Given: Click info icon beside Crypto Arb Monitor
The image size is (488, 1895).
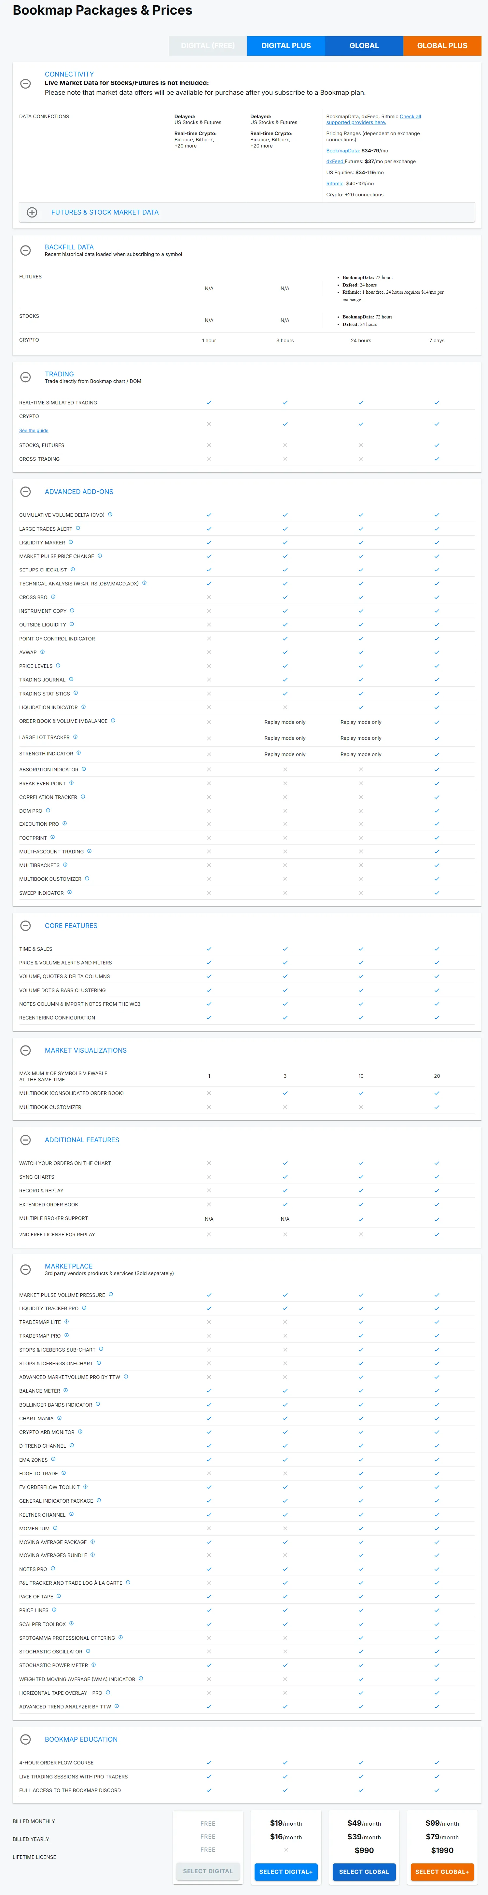Looking at the screenshot, I should pos(80,1432).
